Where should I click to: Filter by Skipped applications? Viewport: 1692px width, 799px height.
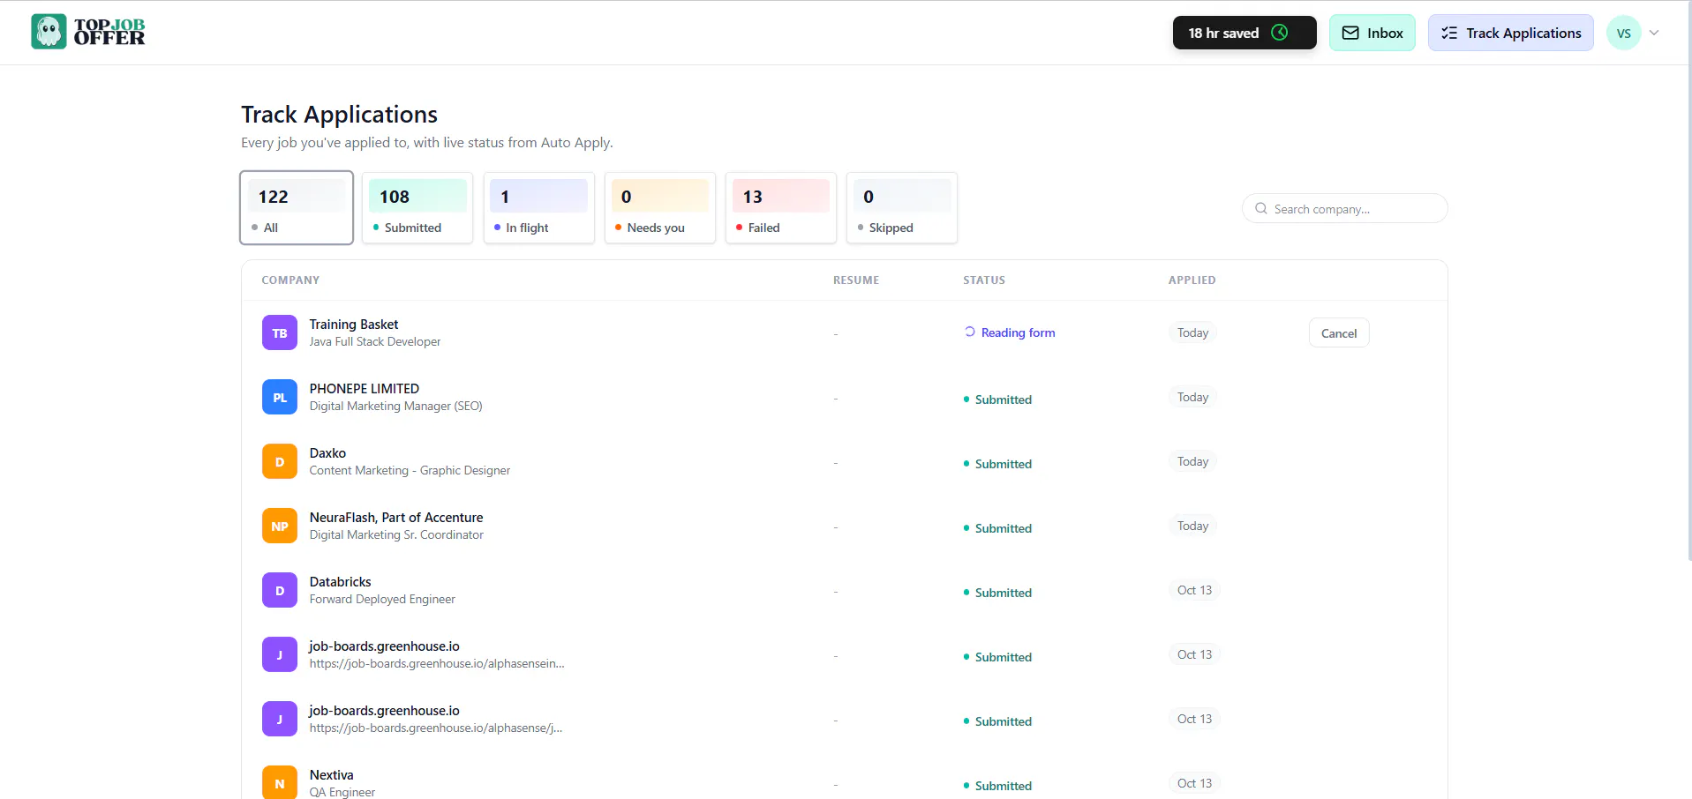902,207
